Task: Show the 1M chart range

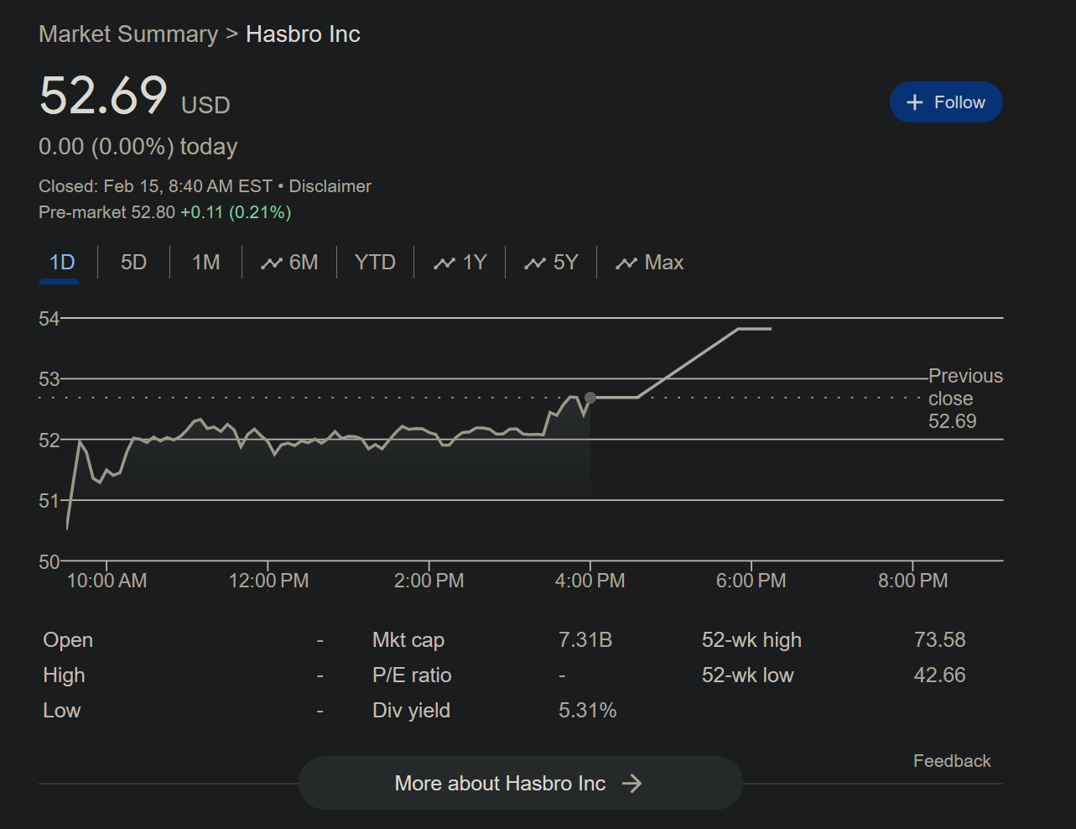Action: coord(205,263)
